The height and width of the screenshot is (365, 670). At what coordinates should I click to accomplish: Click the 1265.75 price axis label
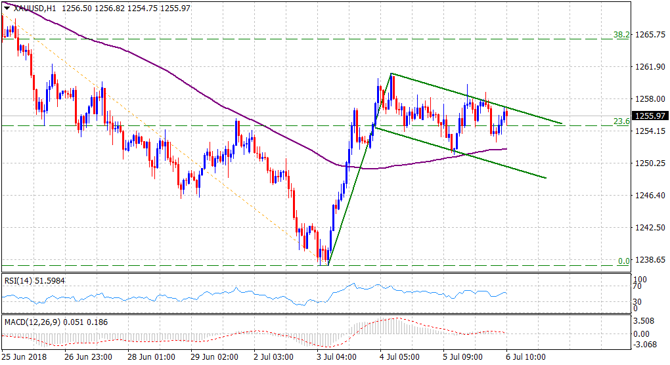click(x=650, y=35)
